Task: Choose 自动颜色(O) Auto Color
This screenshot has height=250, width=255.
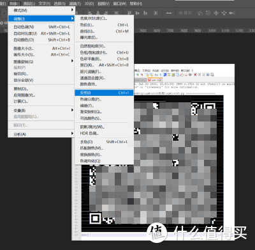Action: click(x=41, y=40)
